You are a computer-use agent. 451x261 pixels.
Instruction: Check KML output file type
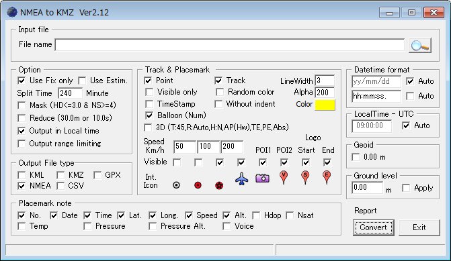22,175
